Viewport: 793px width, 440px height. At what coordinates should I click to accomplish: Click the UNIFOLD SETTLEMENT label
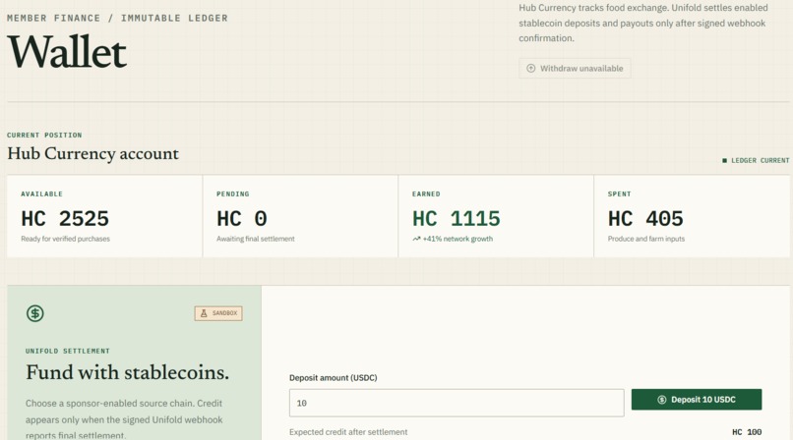pyautogui.click(x=68, y=351)
